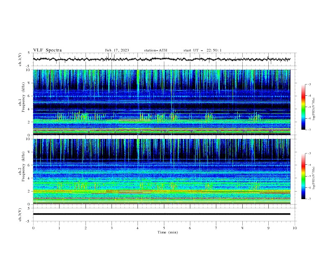Click the "-7" label on ch.1 colorbar

tap(309, 130)
